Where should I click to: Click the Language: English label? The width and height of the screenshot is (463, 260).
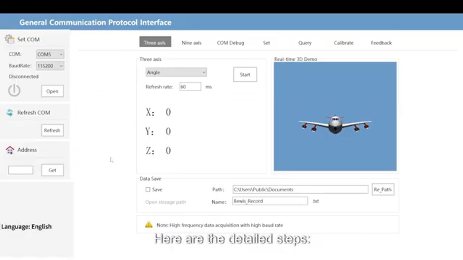click(x=26, y=226)
